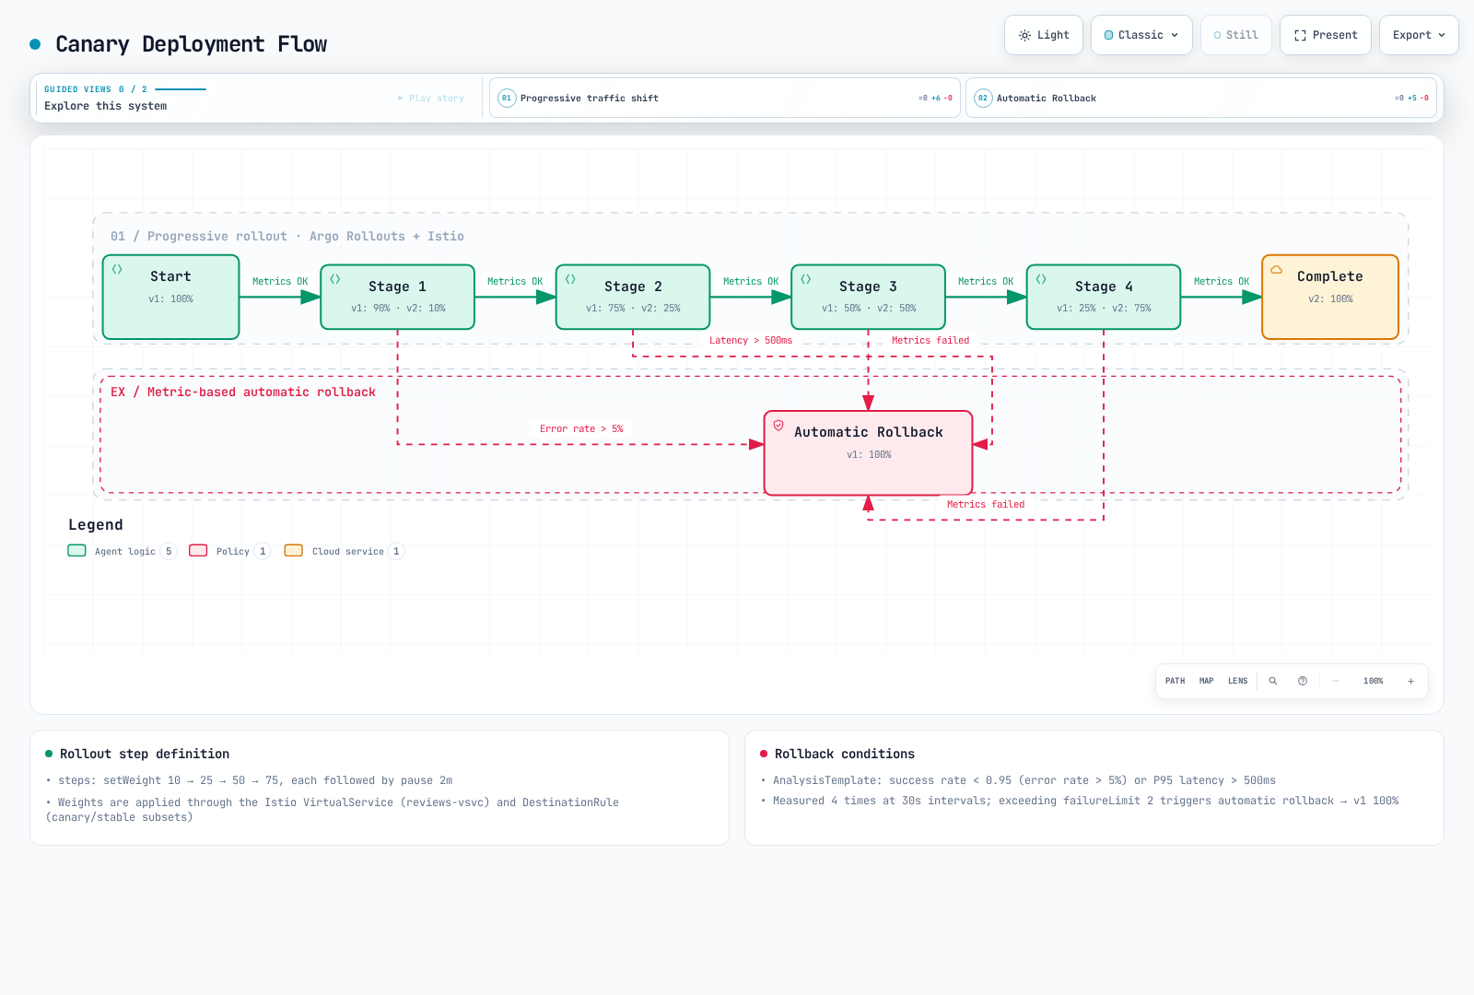Select the Complete node
Viewport: 1474px width, 995px height.
click(x=1330, y=298)
